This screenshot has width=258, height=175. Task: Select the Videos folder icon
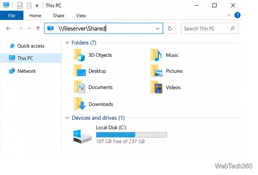click(x=156, y=87)
